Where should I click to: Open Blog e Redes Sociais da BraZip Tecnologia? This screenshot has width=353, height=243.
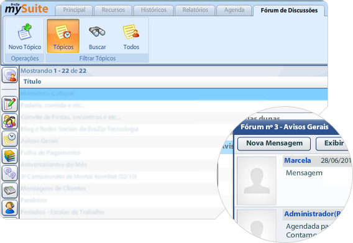(x=80, y=129)
